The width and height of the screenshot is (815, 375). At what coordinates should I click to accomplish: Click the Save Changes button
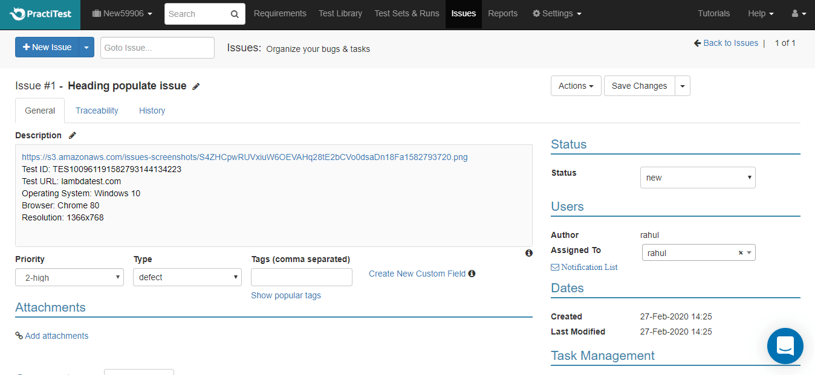point(639,86)
